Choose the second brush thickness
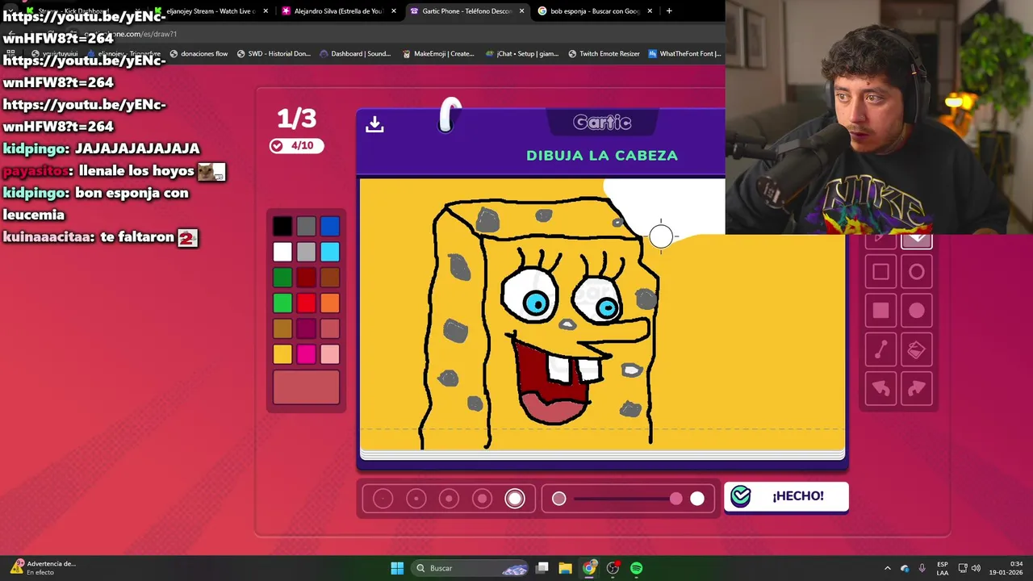This screenshot has width=1033, height=581. (x=416, y=499)
